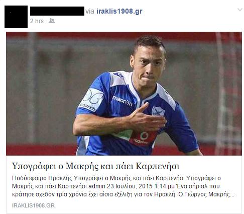Image resolution: width=244 pixels, height=214 pixels.
Task: Follow the iraklis1908.gr link after via
Action: pos(119,11)
